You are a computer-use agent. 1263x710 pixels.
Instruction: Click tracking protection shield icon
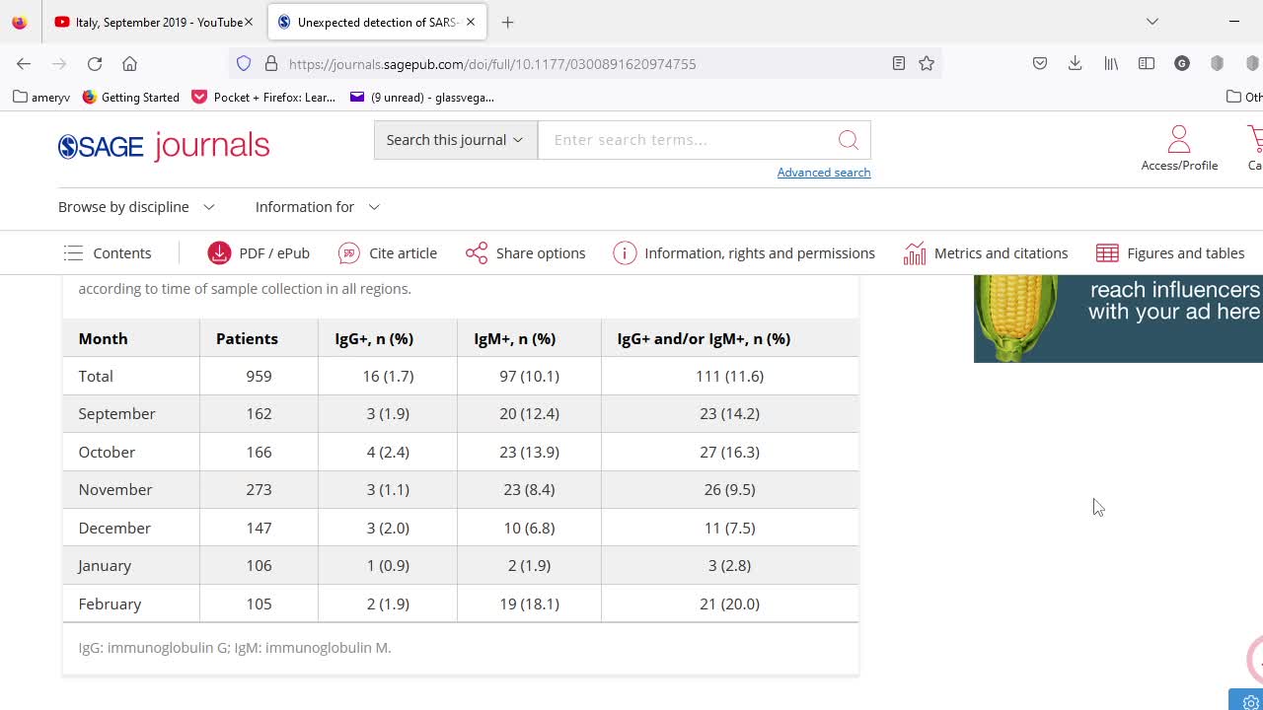click(x=244, y=63)
